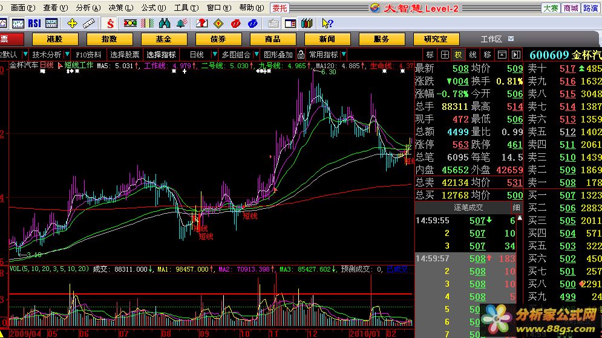Click the RSI indicator icon
The image size is (602, 338).
(x=34, y=24)
